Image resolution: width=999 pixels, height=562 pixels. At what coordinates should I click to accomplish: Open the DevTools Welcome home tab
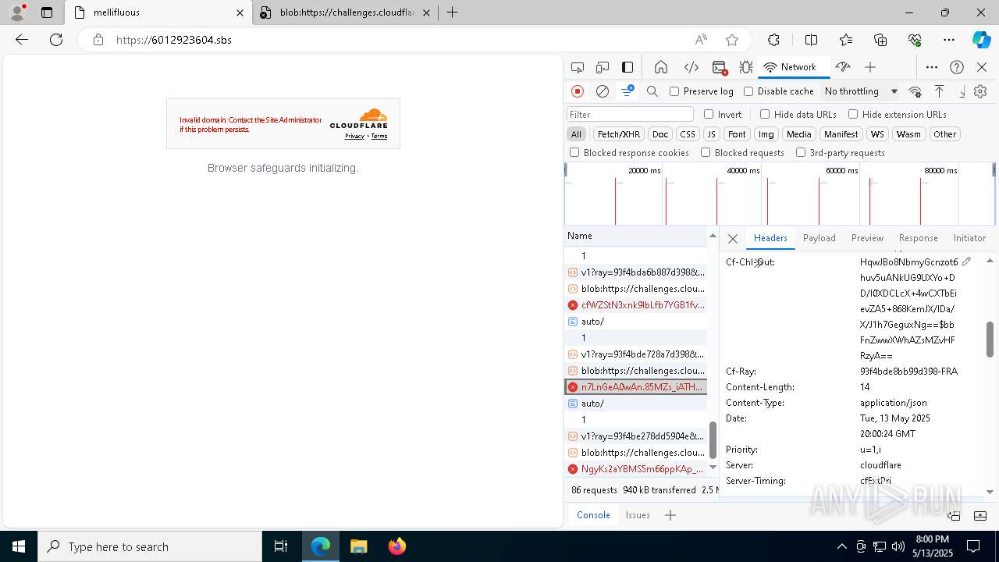tap(661, 67)
